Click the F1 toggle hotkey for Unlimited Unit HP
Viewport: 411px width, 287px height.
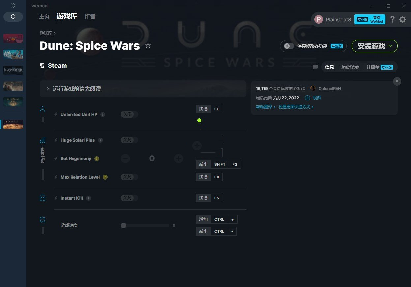[x=209, y=109]
